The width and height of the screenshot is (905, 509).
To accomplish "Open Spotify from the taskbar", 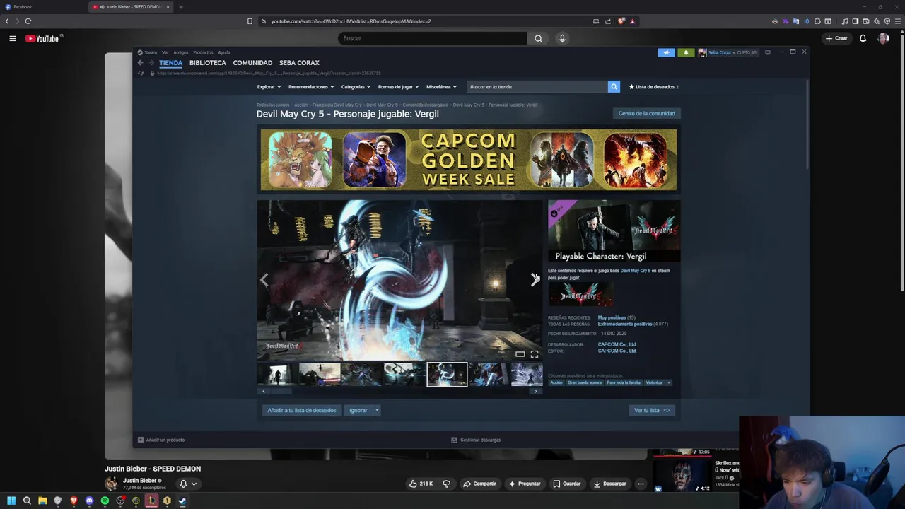I will tap(105, 501).
